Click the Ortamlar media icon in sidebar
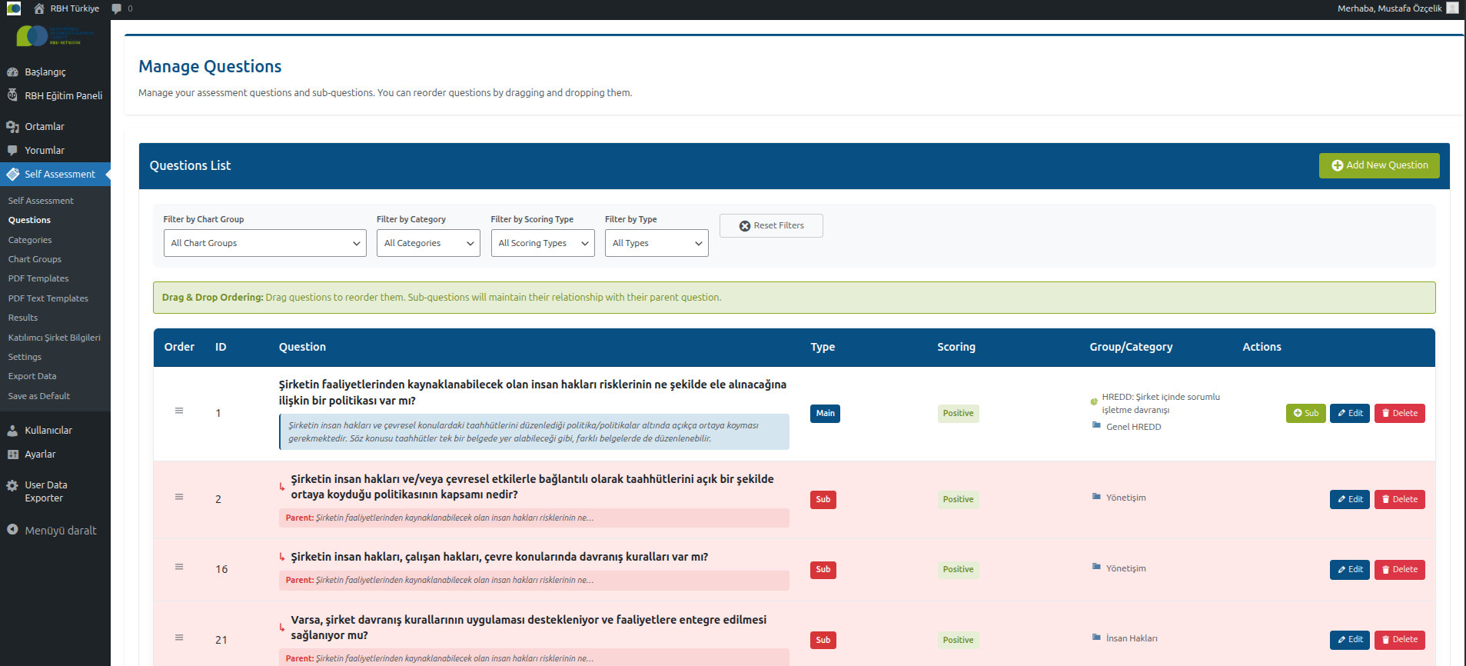1466x666 pixels. tap(12, 127)
